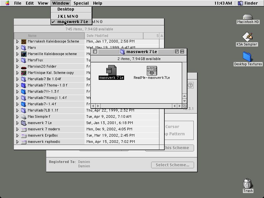Open the Special menu

81,3
